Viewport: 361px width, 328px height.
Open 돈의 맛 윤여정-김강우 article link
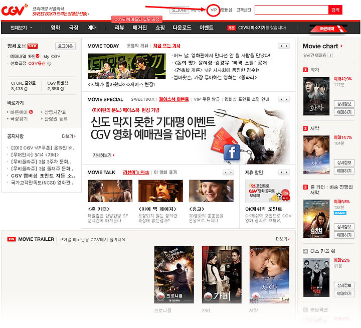click(220, 63)
